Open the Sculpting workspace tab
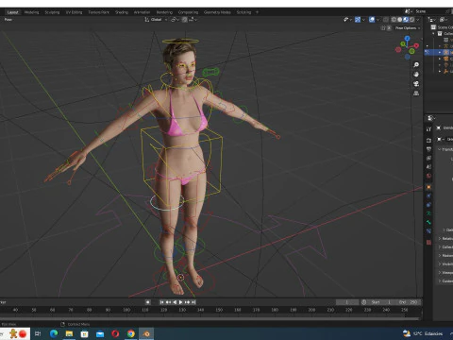Viewport: 453px width, 340px height. pyautogui.click(x=52, y=12)
